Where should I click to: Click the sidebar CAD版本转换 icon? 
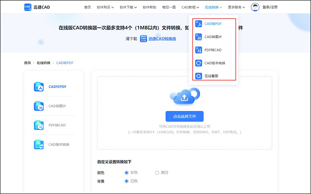(x=39, y=145)
